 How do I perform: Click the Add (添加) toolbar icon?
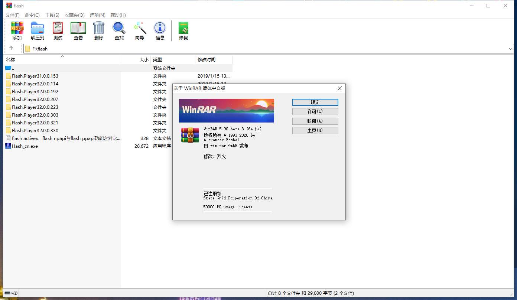(17, 28)
